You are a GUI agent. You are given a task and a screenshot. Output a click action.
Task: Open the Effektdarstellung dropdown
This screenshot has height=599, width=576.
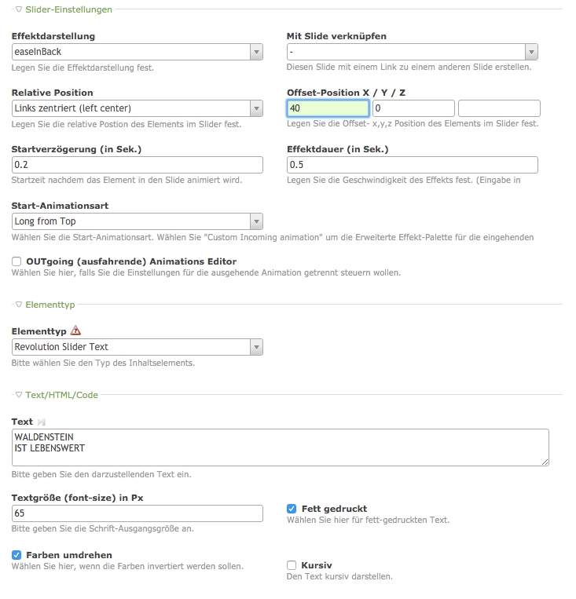click(256, 53)
